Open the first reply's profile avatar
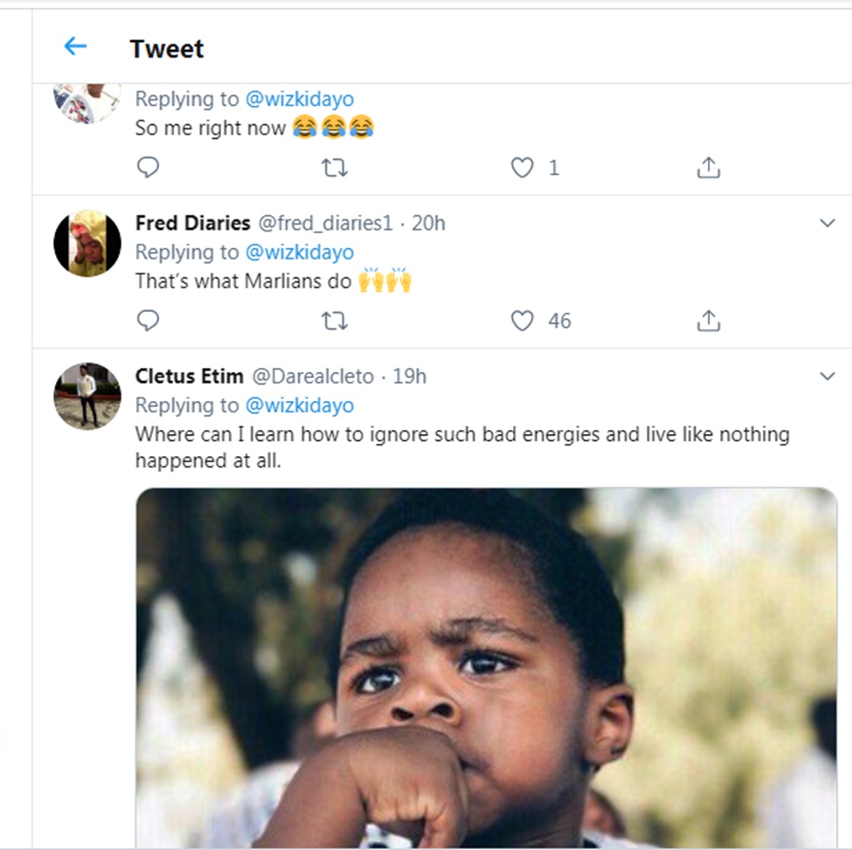Viewport: 852px width, 850px height. coord(87,100)
